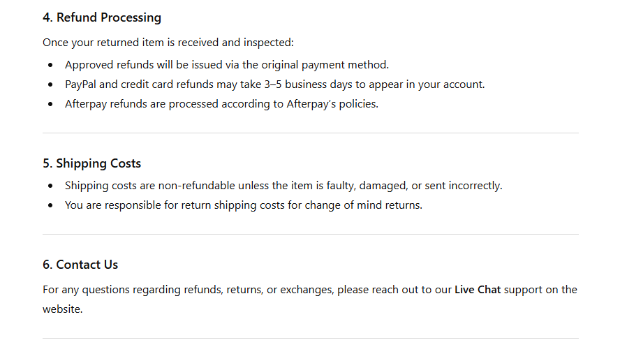
Task: Click the word "website." ending the paragraph
Action: 63,309
